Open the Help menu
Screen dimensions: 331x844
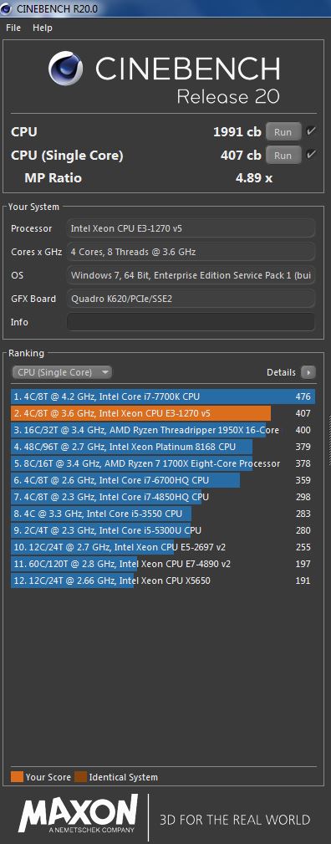click(x=43, y=28)
